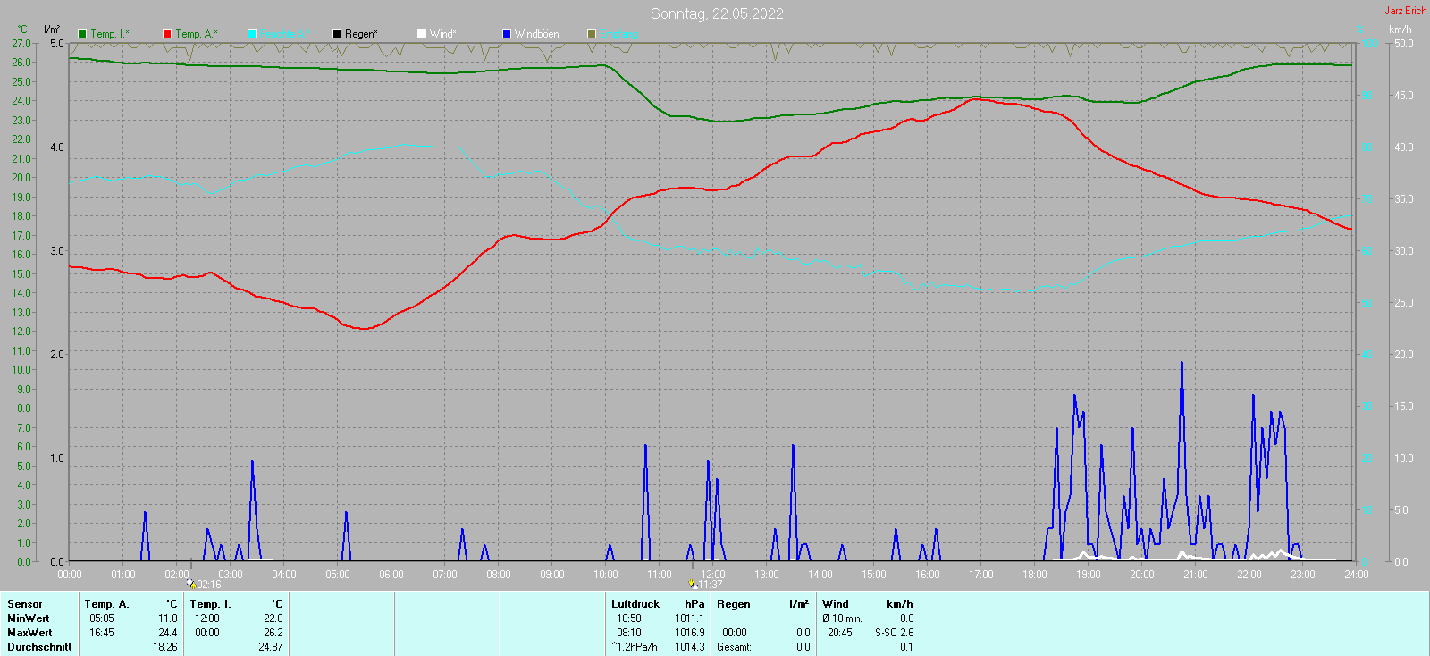The width and height of the screenshot is (1430, 656).
Task: Select the Durchschnitt row label
Action: (x=39, y=647)
